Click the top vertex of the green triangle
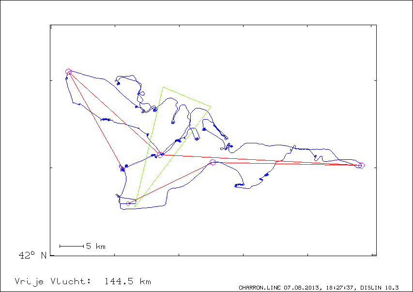The width and height of the screenshot is (413, 292). pos(163,87)
